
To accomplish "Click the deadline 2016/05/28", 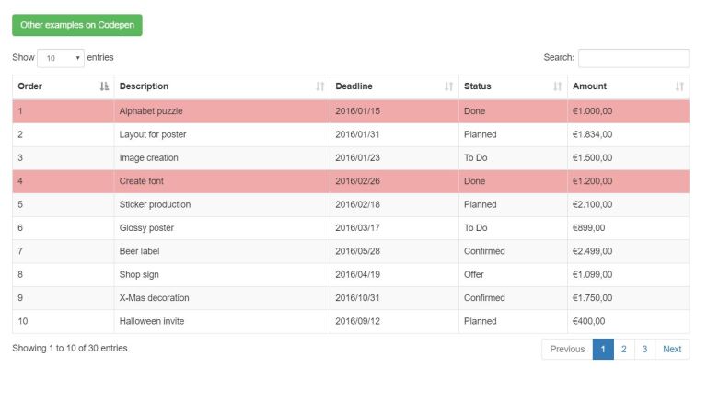I will point(357,251).
